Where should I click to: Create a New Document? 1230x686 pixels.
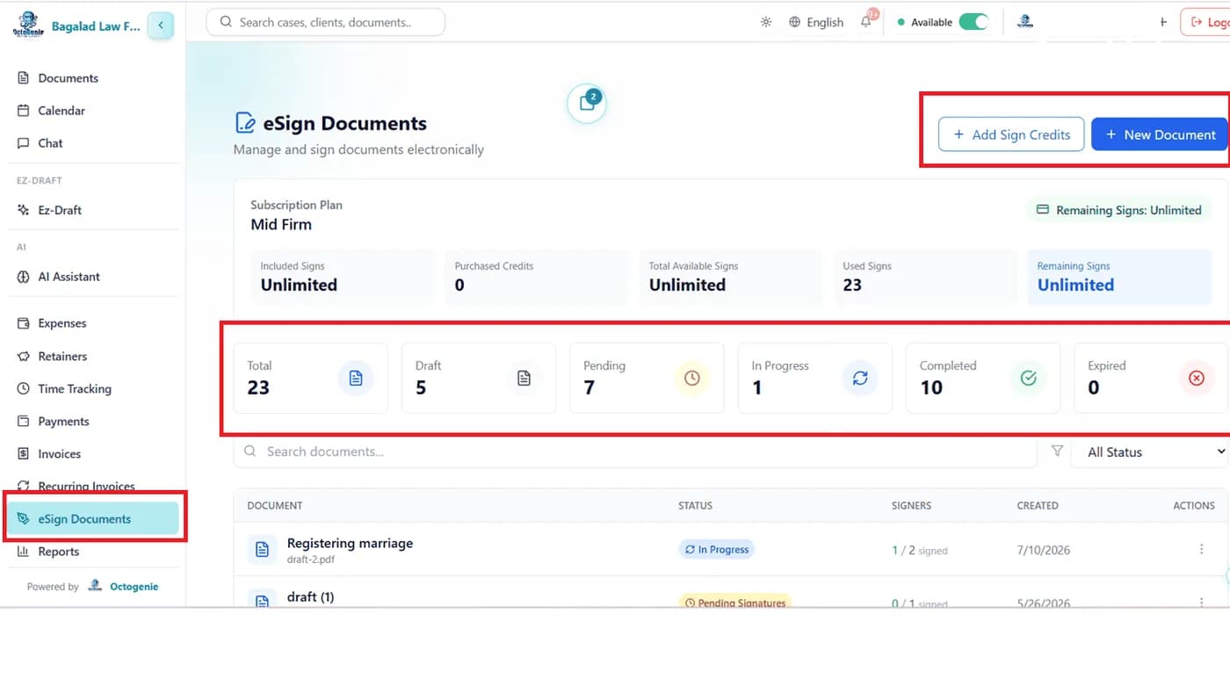(x=1160, y=134)
